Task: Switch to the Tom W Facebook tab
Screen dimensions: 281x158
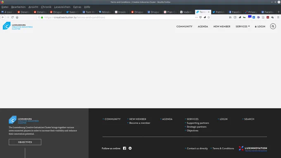Action: 89,12
